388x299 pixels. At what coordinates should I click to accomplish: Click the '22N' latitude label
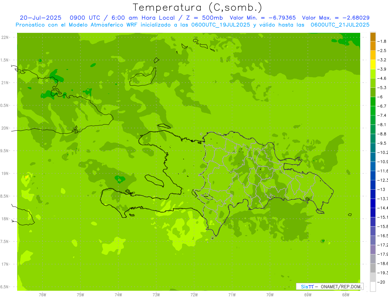(x=5, y=37)
